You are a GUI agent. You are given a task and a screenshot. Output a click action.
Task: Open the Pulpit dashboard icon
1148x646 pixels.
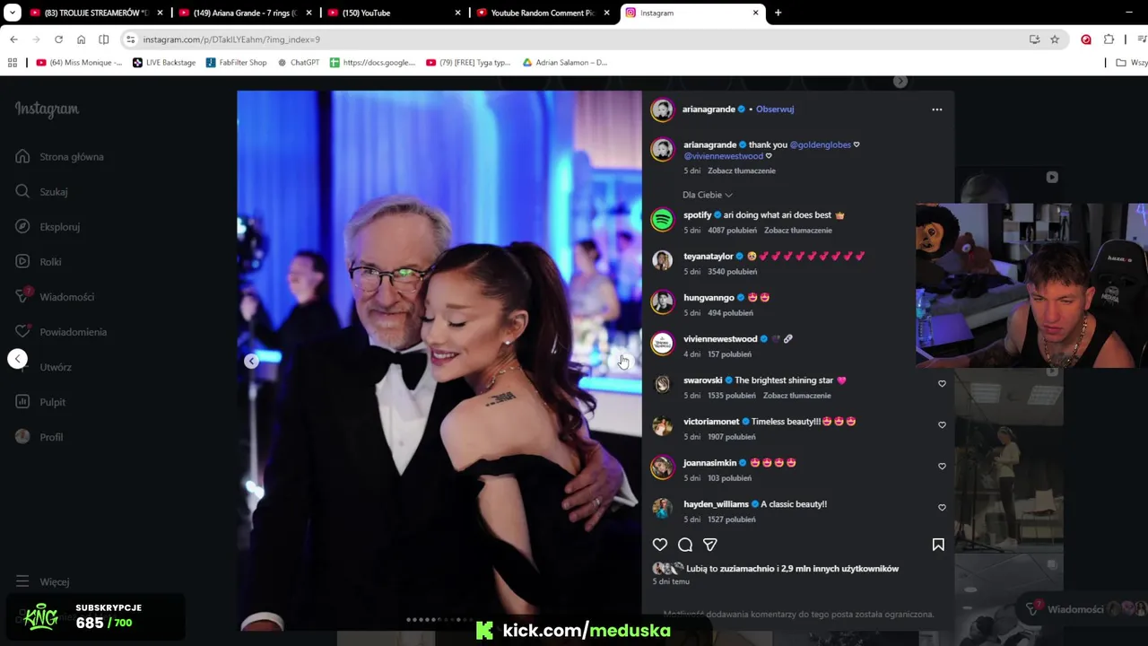[22, 401]
